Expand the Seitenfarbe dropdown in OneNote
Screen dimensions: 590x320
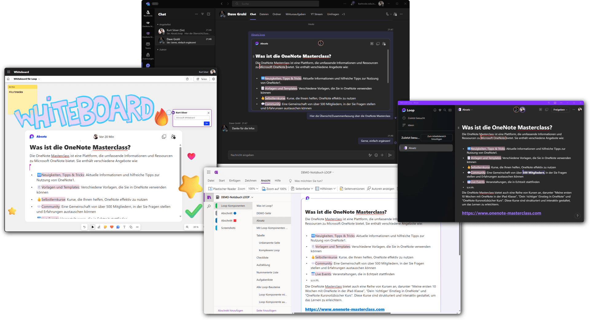pyautogui.click(x=312, y=189)
